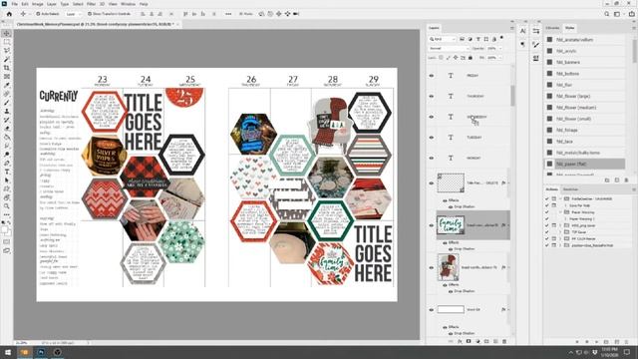Image resolution: width=638 pixels, height=359 pixels.
Task: Filter layers by adjustment layers icon
Action: (471, 39)
